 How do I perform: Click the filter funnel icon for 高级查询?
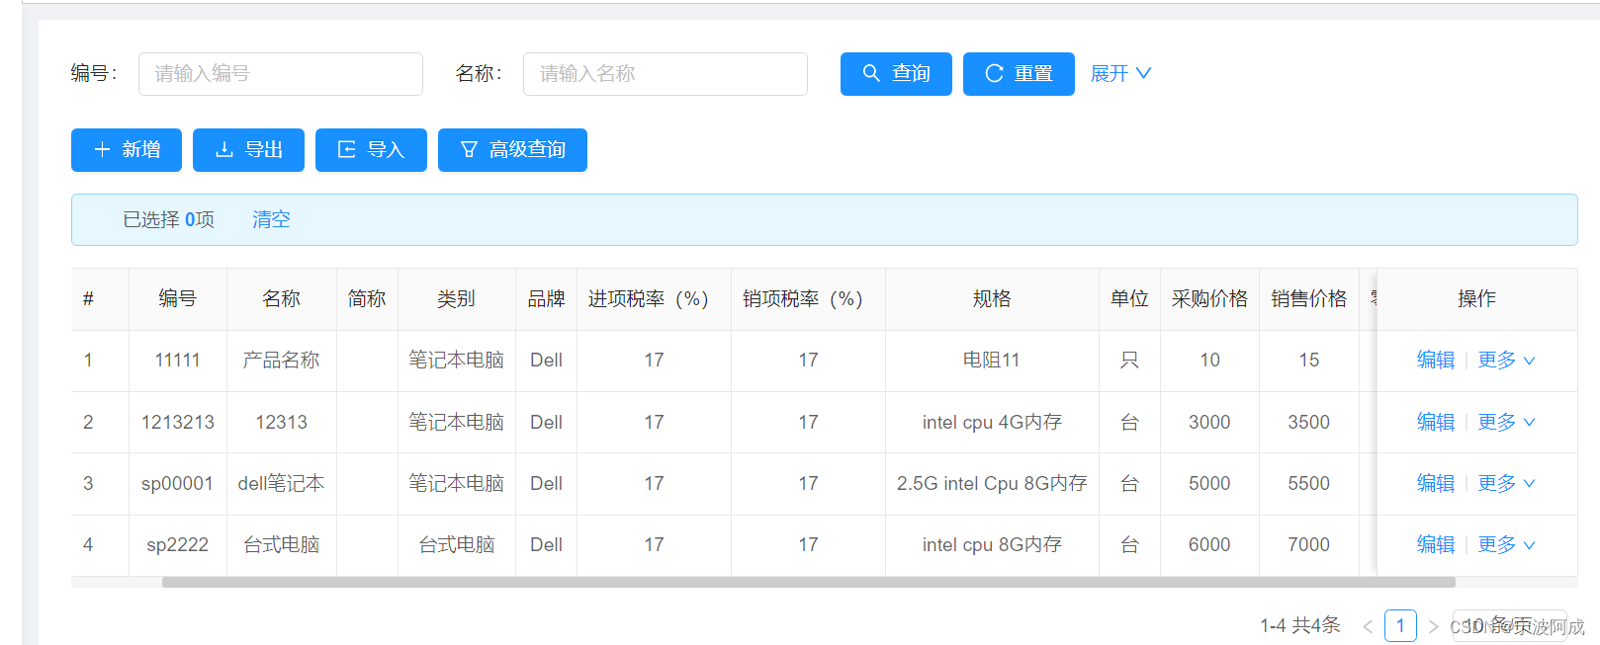click(469, 149)
